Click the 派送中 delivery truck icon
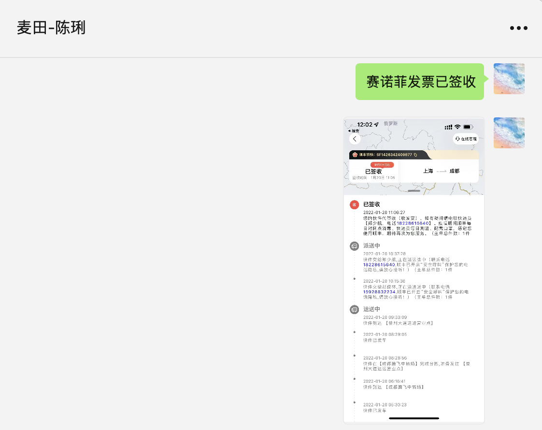The height and width of the screenshot is (430, 542). coord(355,246)
